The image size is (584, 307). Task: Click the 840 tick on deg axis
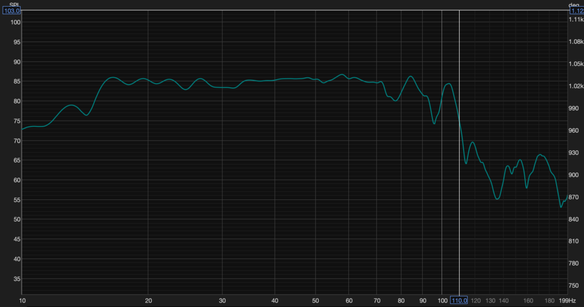(574, 219)
